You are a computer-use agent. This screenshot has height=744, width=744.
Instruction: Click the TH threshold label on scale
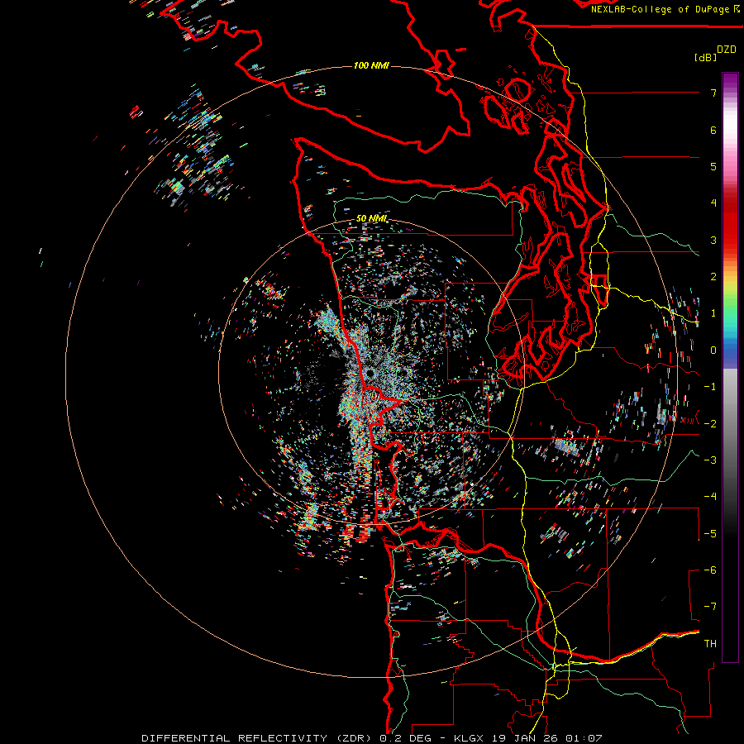tap(710, 644)
